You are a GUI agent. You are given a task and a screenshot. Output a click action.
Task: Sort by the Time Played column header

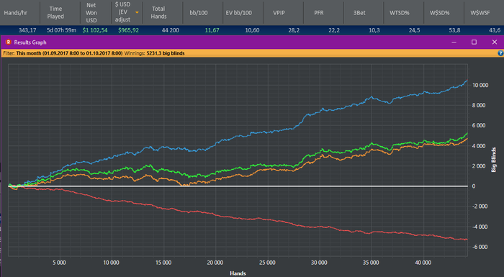60,12
